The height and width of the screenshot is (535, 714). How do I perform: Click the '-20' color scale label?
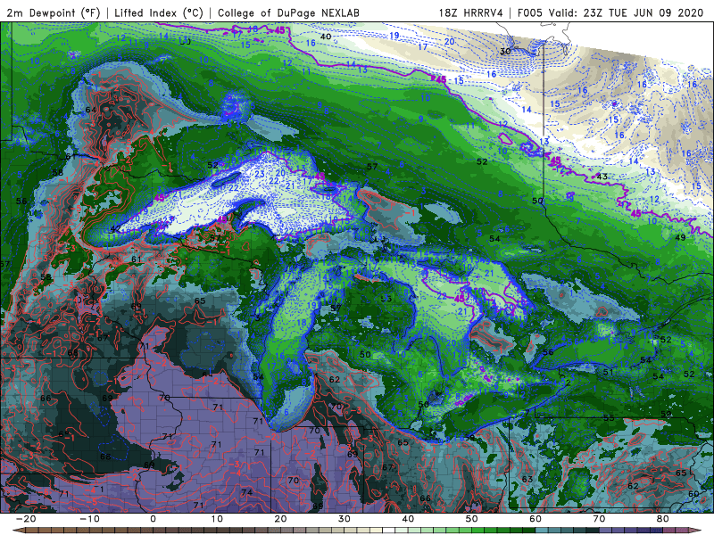pos(26,519)
